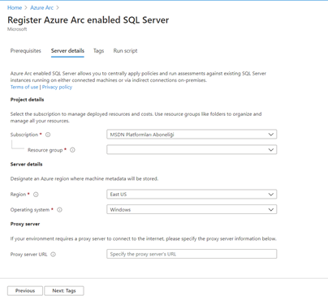
Task: Open the Privacy policy link
Action: click(x=57, y=87)
